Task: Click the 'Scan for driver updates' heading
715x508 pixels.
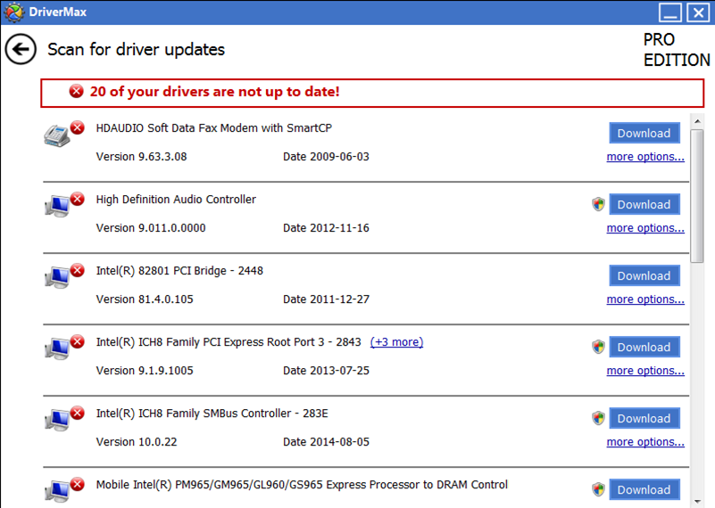Action: 137,49
